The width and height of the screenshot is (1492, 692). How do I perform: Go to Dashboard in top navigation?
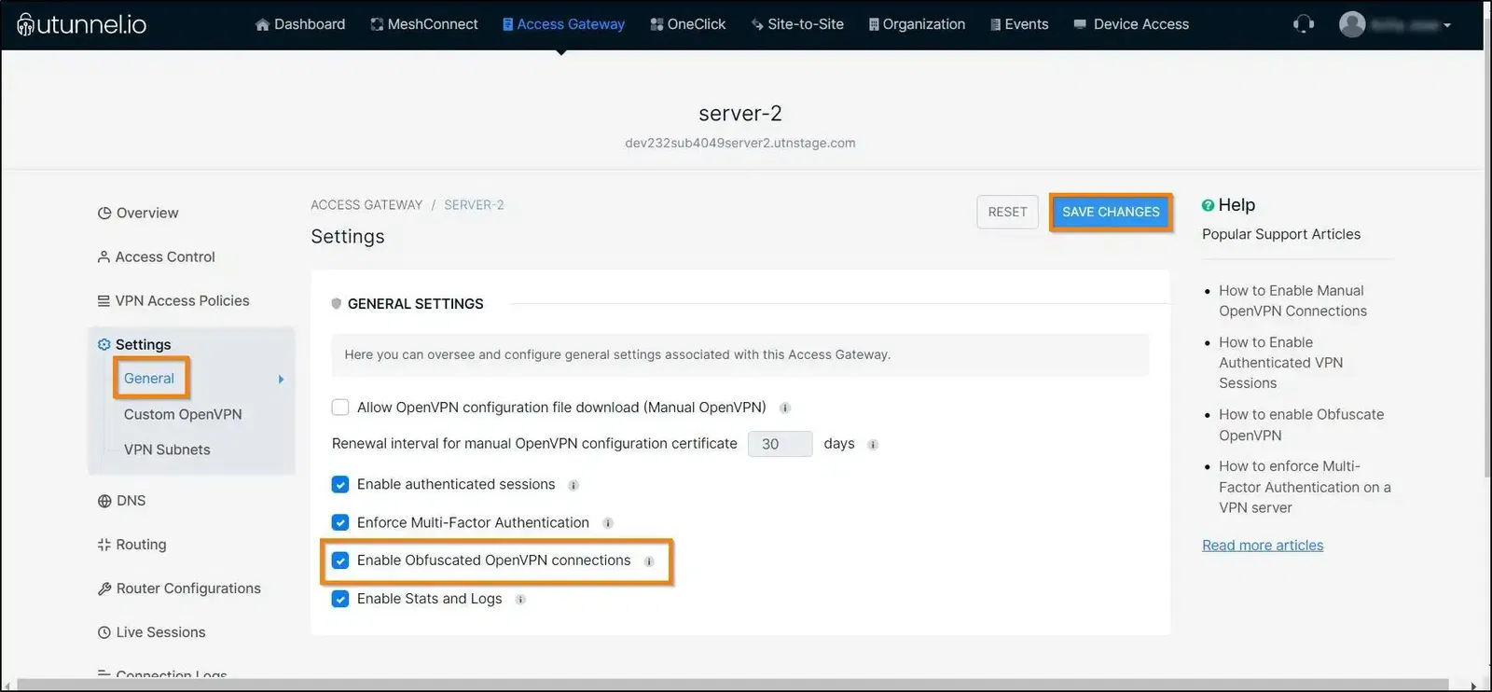(x=300, y=24)
